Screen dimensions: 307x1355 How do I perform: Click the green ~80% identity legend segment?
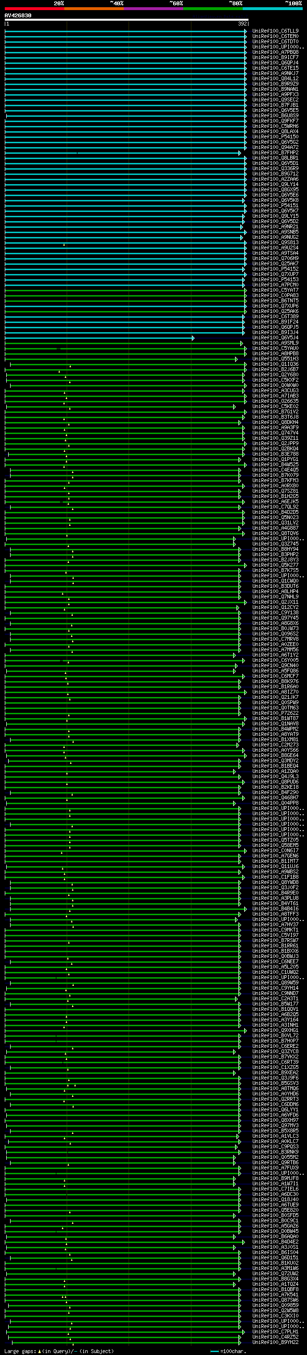213,9
